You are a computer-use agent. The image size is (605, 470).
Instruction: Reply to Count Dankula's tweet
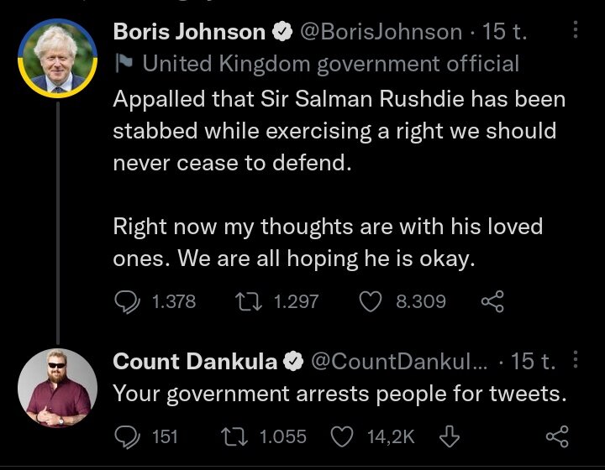pos(127,436)
